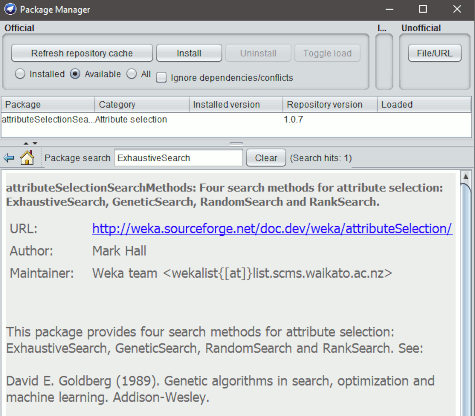The width and height of the screenshot is (475, 416).
Task: Click the Search hits: 1 label
Action: (x=321, y=158)
